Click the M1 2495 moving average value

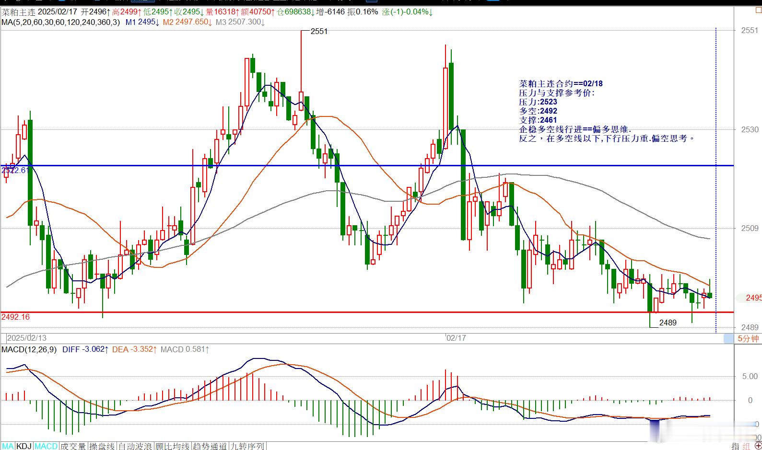coord(141,22)
